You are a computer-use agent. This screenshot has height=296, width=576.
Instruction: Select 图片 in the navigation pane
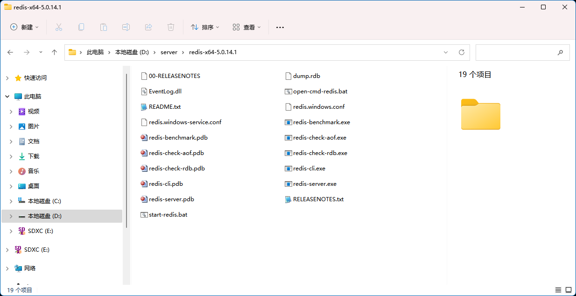pos(34,127)
